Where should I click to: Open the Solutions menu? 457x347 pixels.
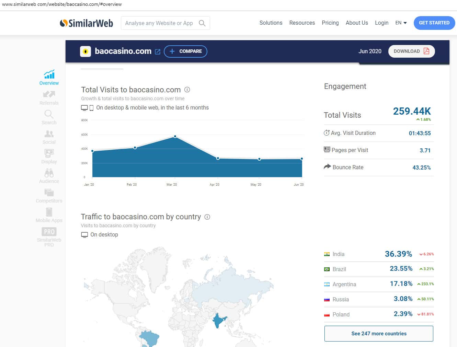[x=271, y=23]
